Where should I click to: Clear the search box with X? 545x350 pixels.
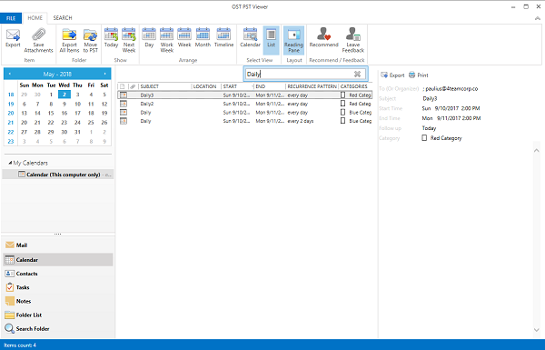click(357, 74)
